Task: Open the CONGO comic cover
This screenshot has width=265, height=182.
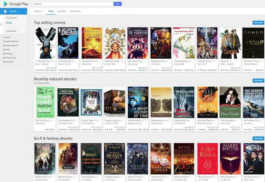Action: point(253,43)
